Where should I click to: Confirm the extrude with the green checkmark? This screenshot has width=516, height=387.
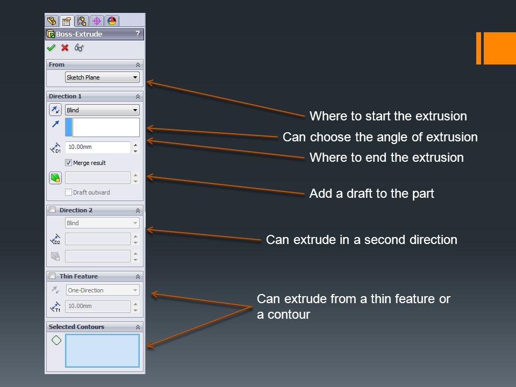click(51, 48)
